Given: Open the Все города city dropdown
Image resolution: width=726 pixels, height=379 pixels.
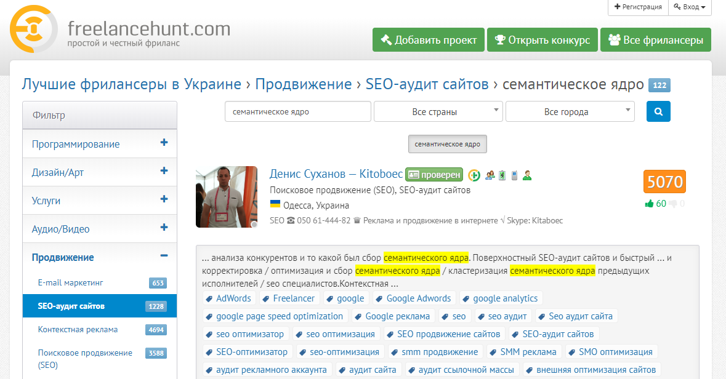Looking at the screenshot, I should tap(570, 111).
